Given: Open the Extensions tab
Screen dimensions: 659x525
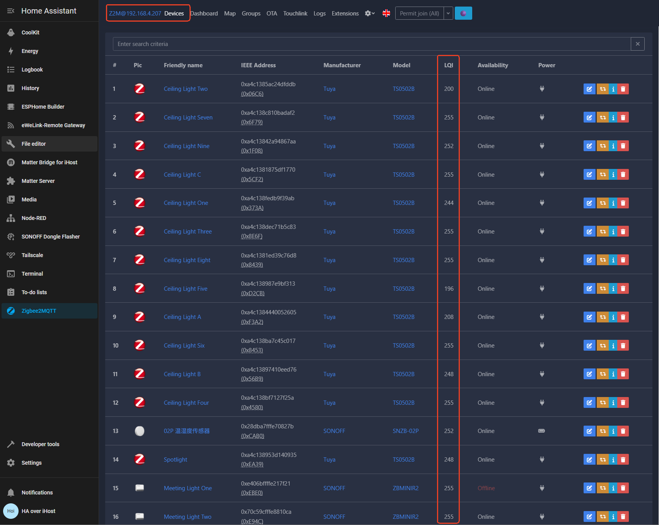Looking at the screenshot, I should pos(345,13).
